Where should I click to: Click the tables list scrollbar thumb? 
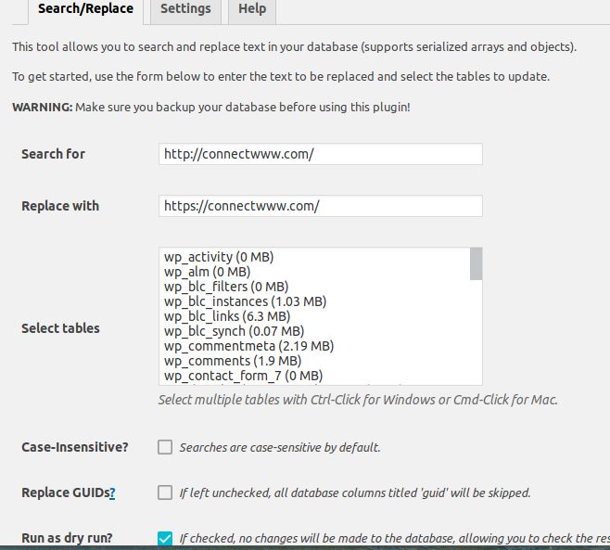476,264
